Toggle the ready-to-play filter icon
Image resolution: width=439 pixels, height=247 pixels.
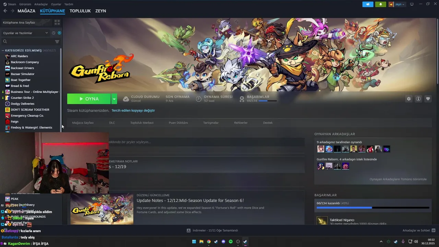coord(59,33)
